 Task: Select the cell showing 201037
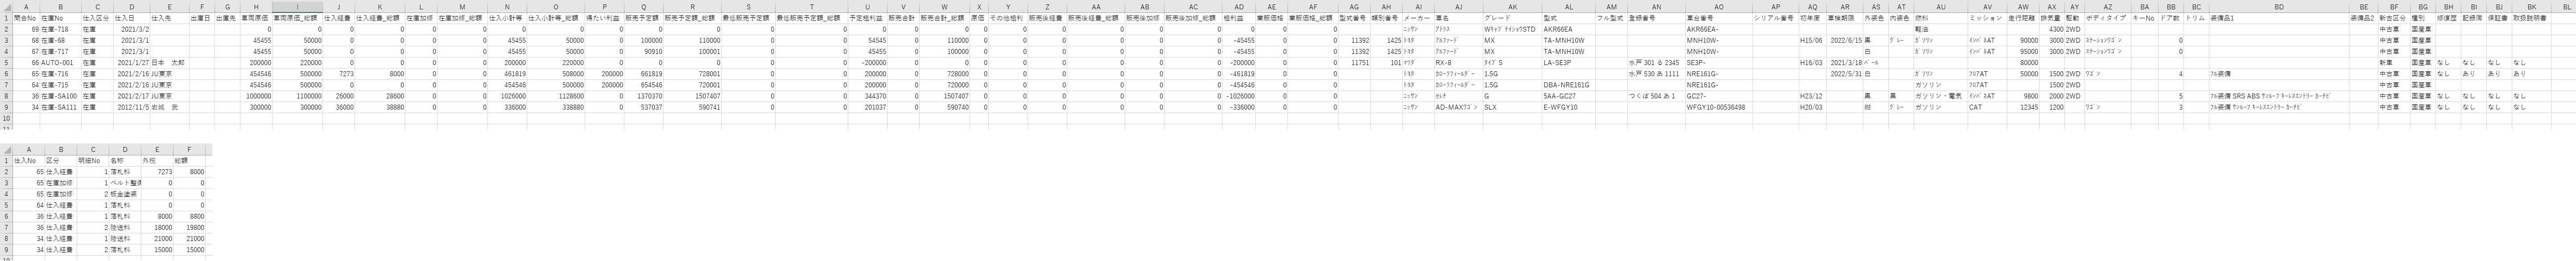[867, 107]
